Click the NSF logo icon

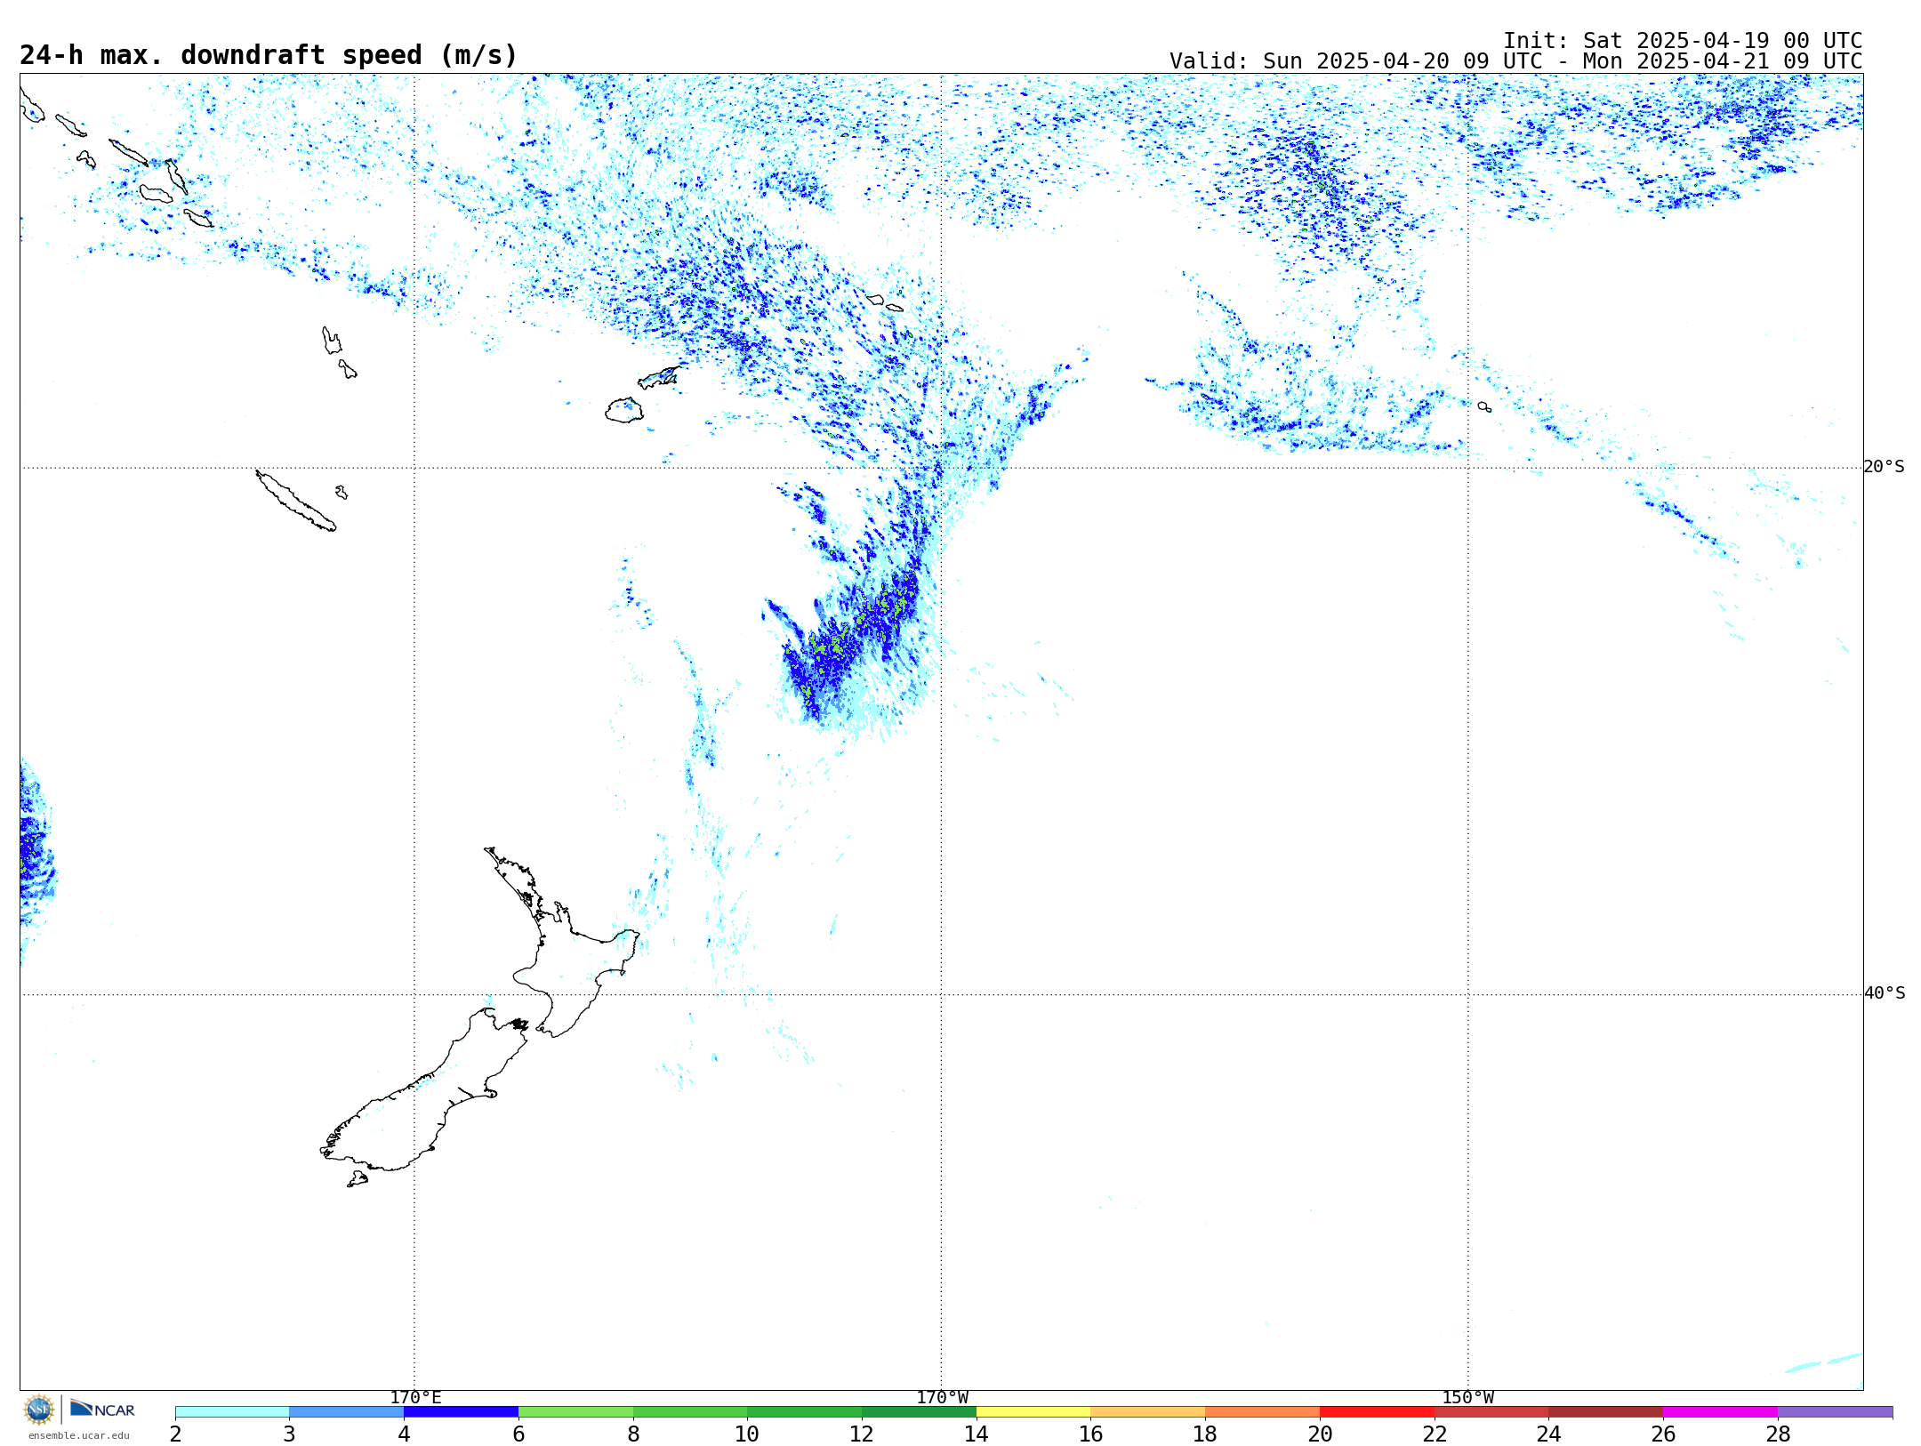point(39,1410)
